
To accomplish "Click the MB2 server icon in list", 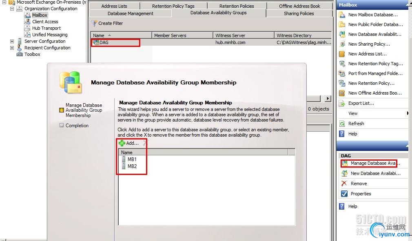I will coord(124,166).
